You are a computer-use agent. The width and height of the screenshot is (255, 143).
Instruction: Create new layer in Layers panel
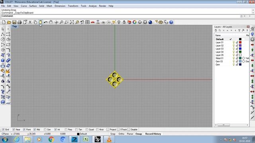pyautogui.click(x=216, y=31)
